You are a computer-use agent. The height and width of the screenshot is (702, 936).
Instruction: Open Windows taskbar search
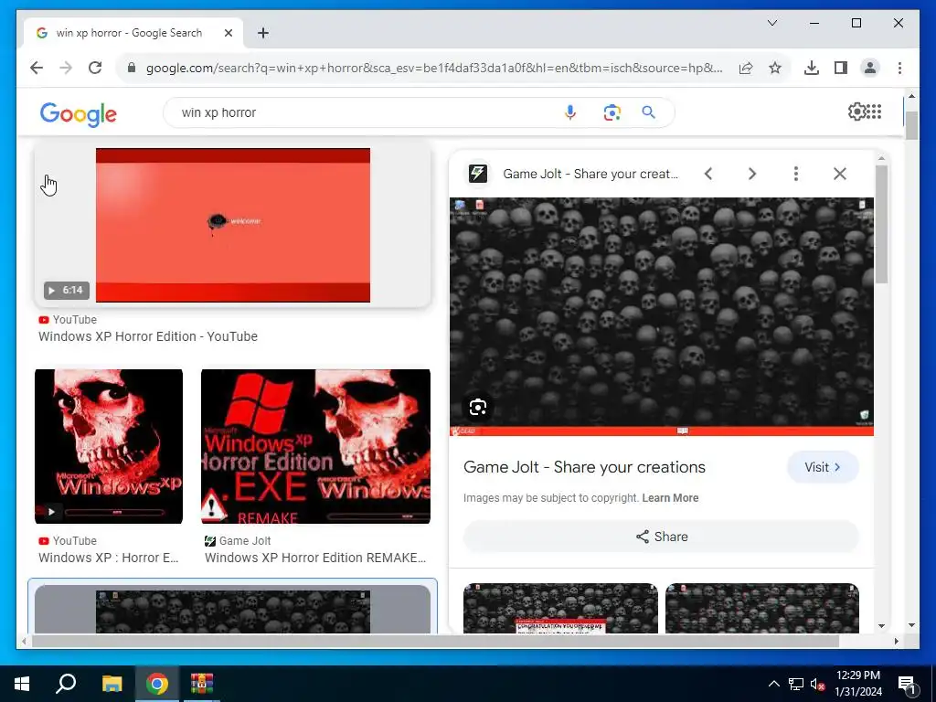[x=66, y=684]
